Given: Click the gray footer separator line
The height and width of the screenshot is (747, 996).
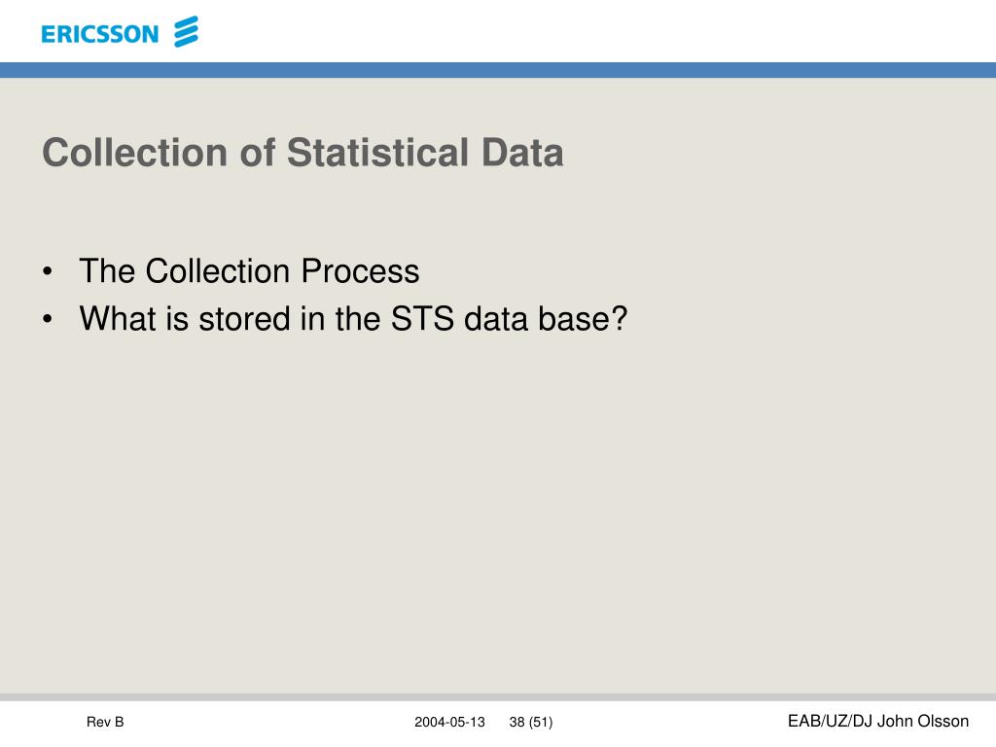Looking at the screenshot, I should [x=498, y=696].
